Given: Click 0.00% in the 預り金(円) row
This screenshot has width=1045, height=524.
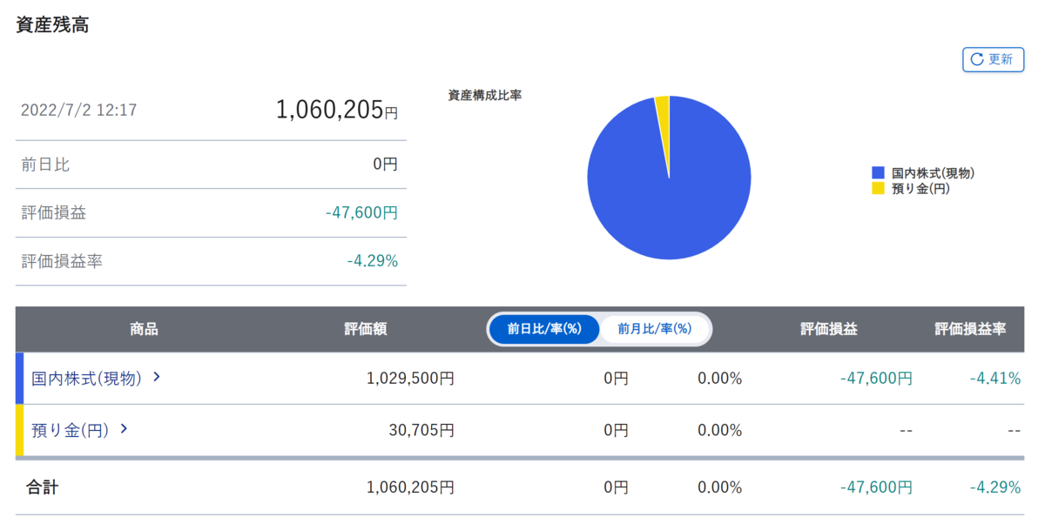Looking at the screenshot, I should click(719, 430).
